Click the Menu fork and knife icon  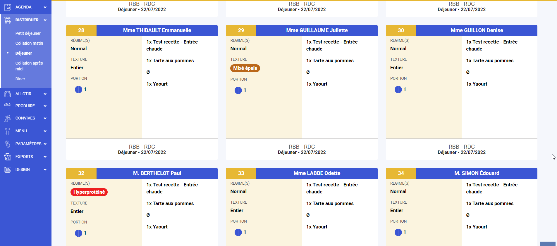(x=8, y=131)
